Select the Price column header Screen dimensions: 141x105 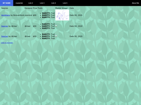click(x=35, y=8)
